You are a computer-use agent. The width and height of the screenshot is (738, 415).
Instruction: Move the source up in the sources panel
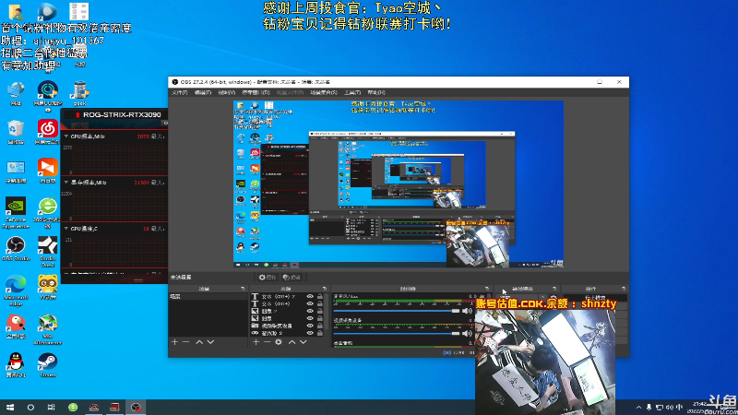292,342
